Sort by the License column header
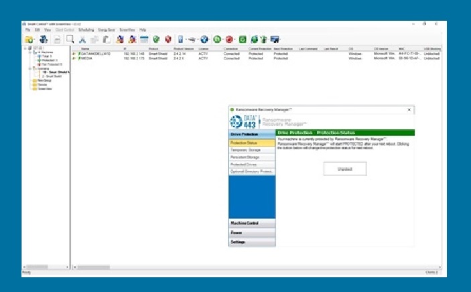 pos(204,49)
